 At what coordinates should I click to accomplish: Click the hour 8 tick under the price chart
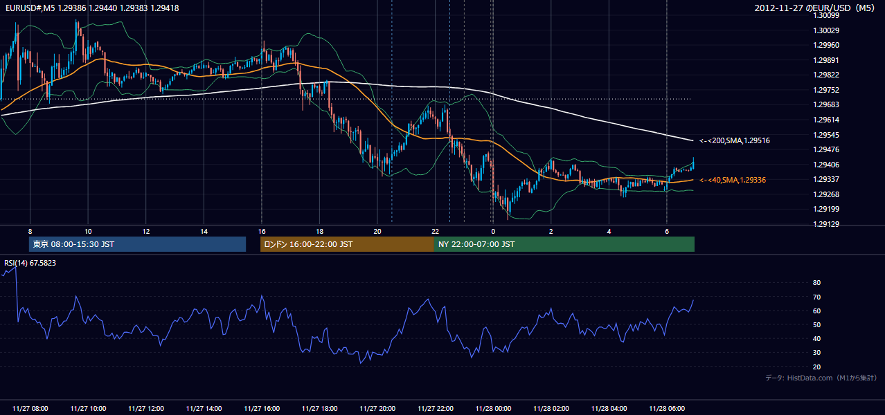pos(30,230)
